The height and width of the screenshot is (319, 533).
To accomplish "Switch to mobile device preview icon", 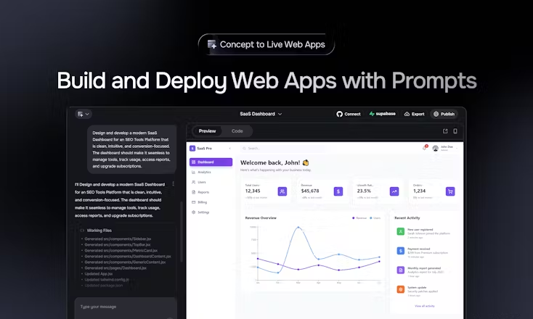I will (455, 131).
